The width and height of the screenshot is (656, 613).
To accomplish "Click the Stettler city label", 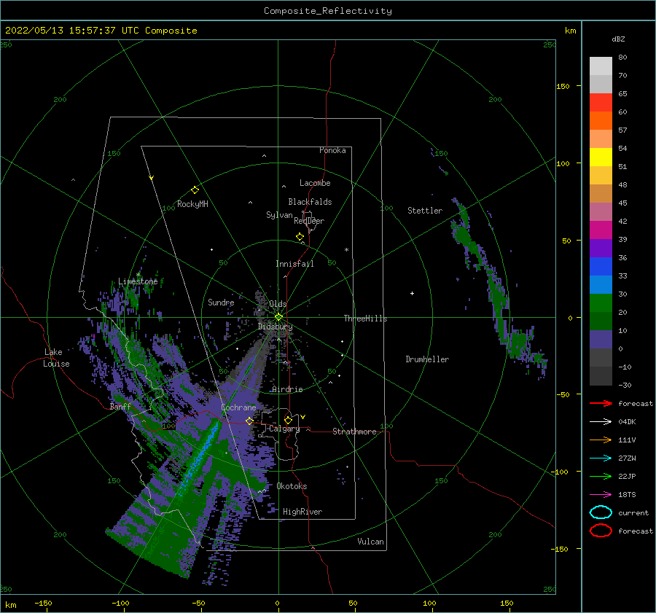I will click(x=425, y=211).
